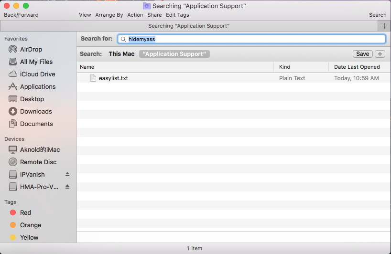Eject the HMA-Pro-V volume
The width and height of the screenshot is (391, 254).
pyautogui.click(x=67, y=187)
